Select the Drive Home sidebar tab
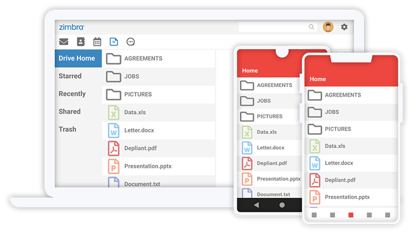The width and height of the screenshot is (412, 234). 78,58
